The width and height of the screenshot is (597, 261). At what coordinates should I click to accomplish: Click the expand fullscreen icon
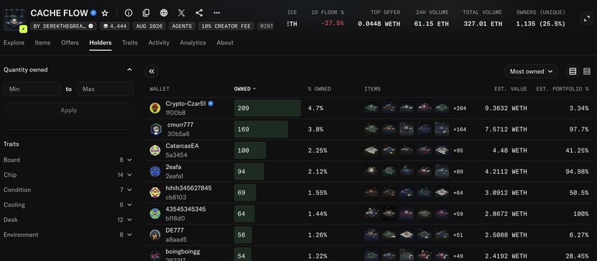point(587,19)
